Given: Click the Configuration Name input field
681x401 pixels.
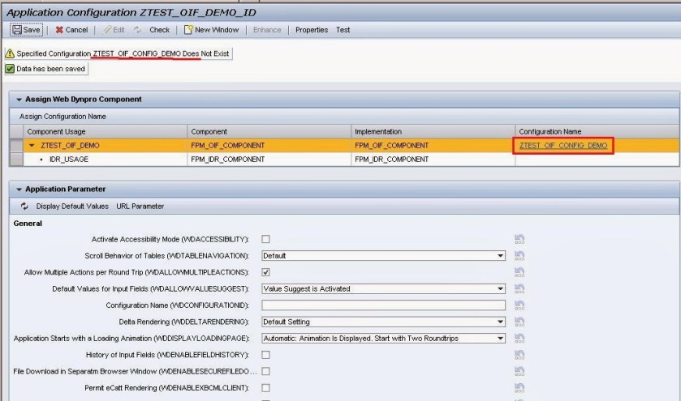Looking at the screenshot, I should pyautogui.click(x=383, y=305).
